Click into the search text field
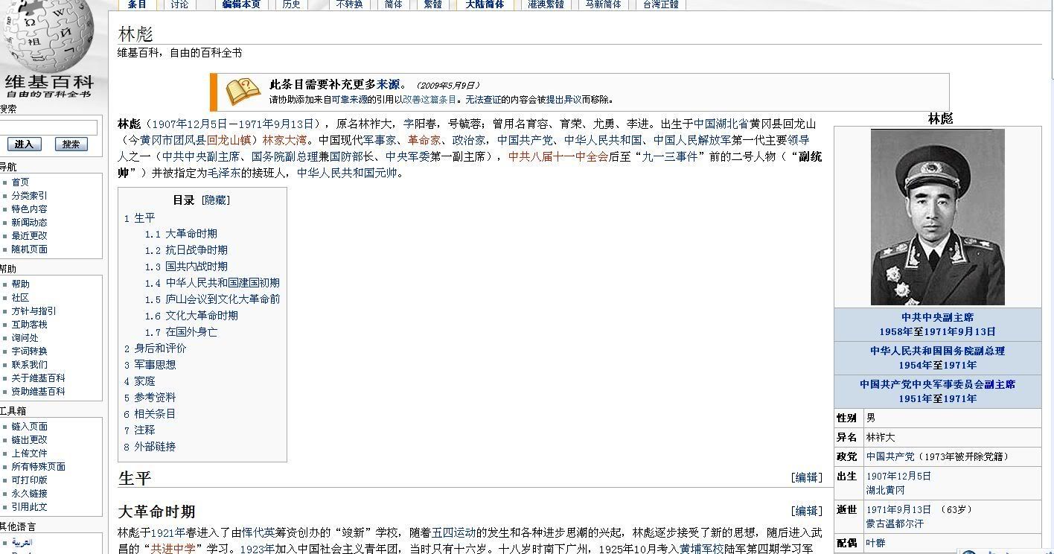 pos(49,127)
